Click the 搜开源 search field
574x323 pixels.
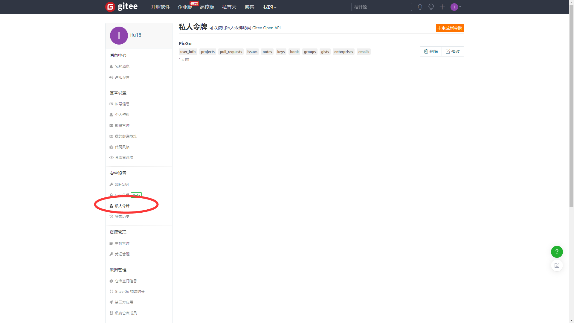[x=381, y=7]
